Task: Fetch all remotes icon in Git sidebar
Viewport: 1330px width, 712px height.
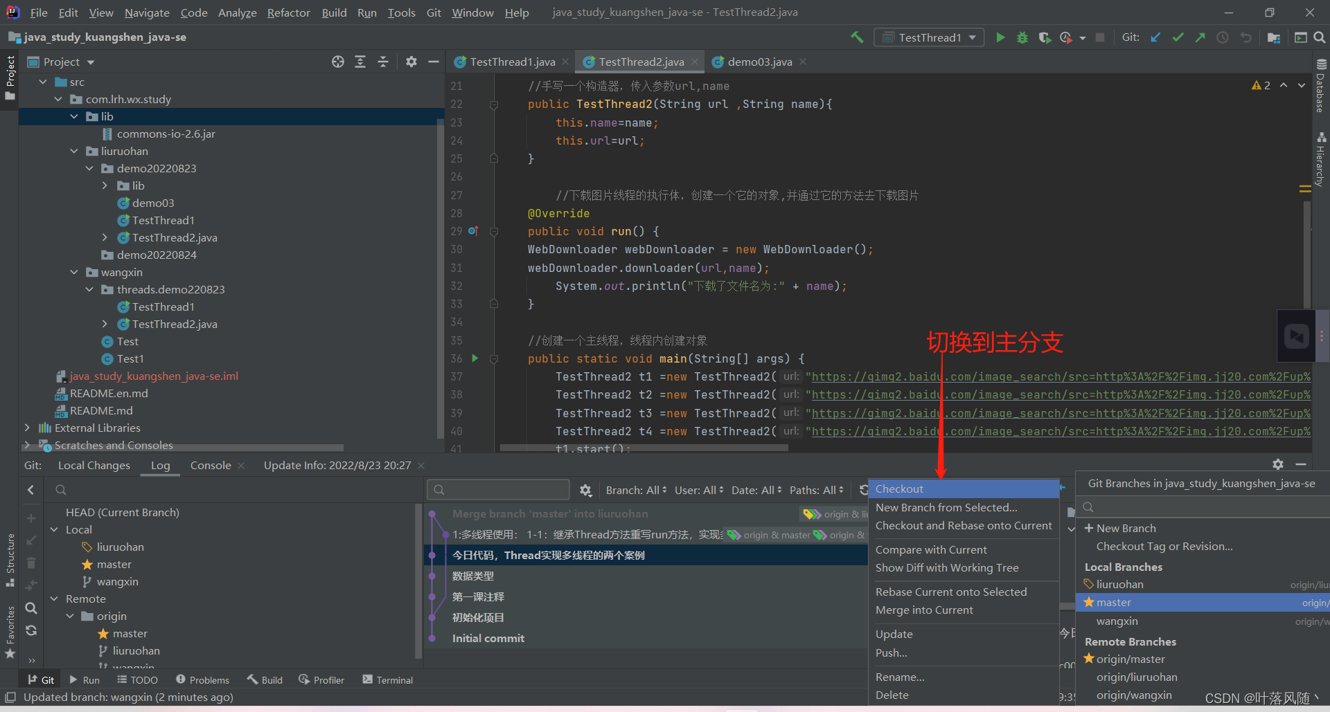Action: coord(31,630)
